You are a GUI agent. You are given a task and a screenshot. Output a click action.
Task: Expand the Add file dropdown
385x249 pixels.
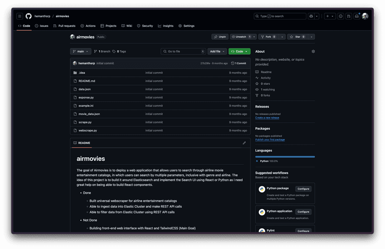click(x=217, y=52)
